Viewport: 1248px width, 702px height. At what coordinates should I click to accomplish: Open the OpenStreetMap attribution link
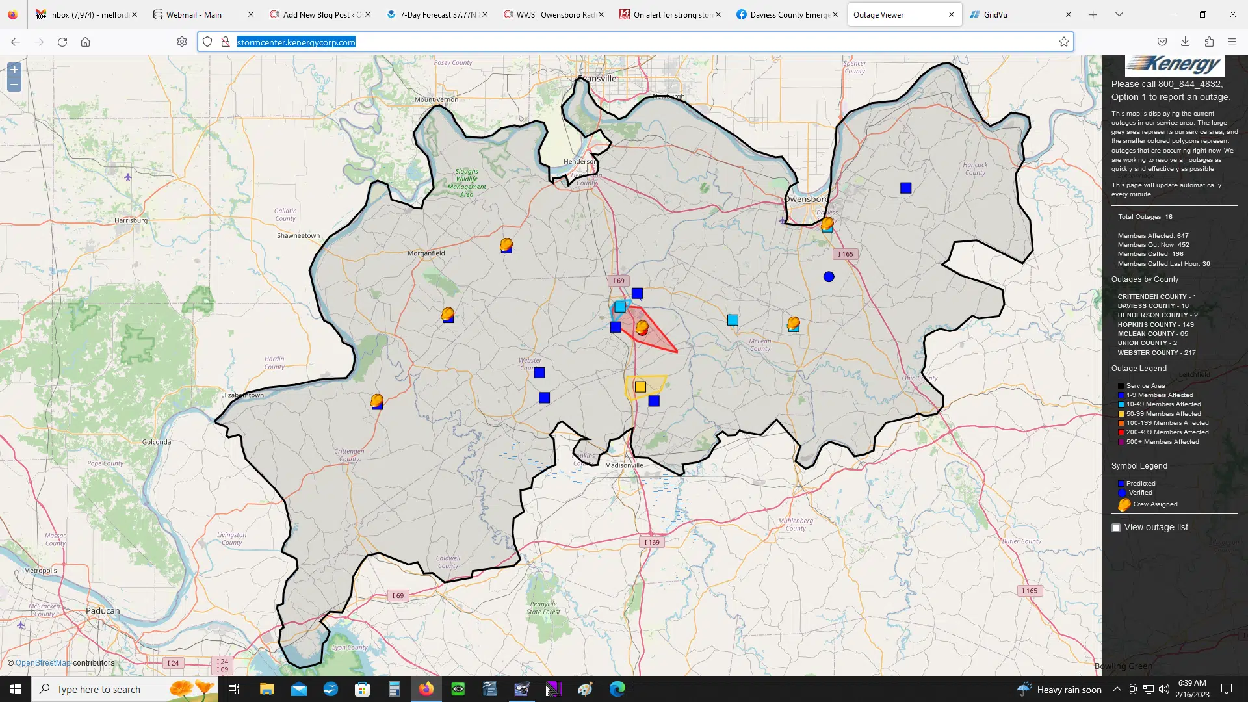click(43, 663)
